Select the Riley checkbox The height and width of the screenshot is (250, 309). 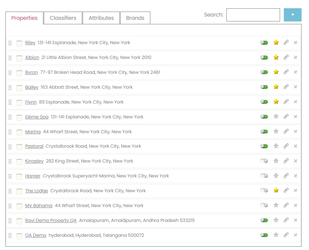[x=19, y=43]
